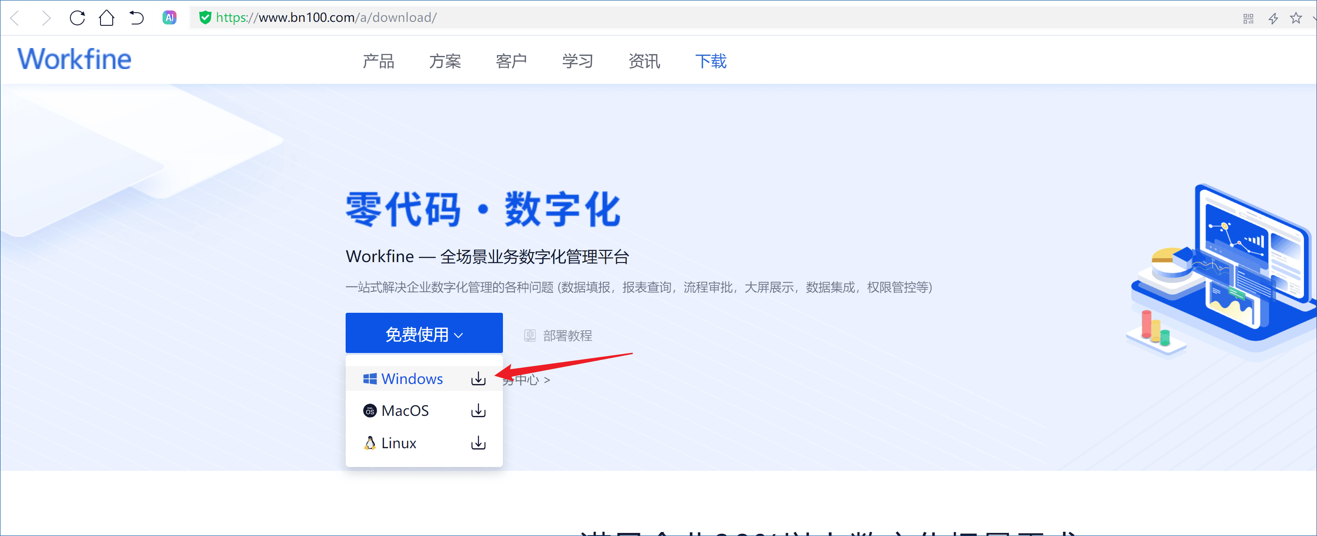Reload the page with the refresh icon
Screen dimensions: 1317x536
coord(77,18)
